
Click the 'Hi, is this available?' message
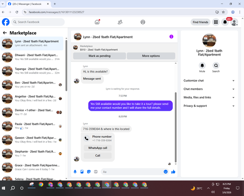(95, 72)
